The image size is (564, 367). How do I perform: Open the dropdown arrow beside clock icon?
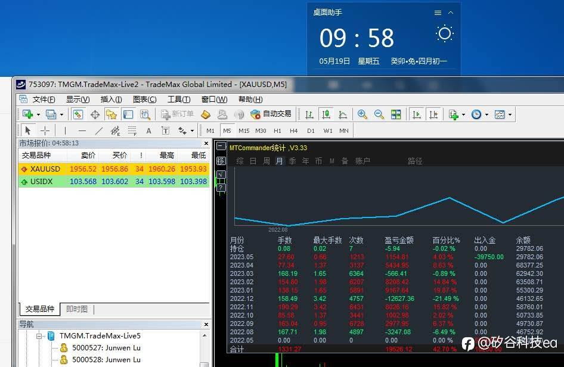[486, 114]
